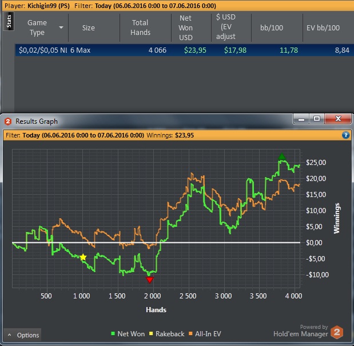
Task: Sort by $ USD (EV adjust column
Action: click(x=226, y=27)
